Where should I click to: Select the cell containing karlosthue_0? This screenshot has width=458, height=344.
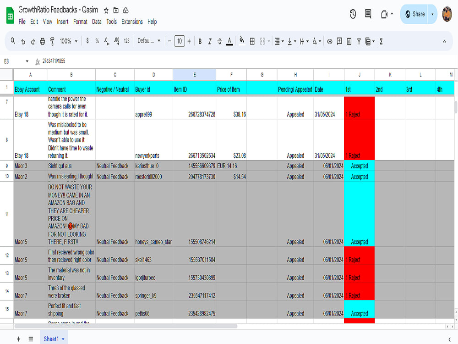tap(153, 166)
